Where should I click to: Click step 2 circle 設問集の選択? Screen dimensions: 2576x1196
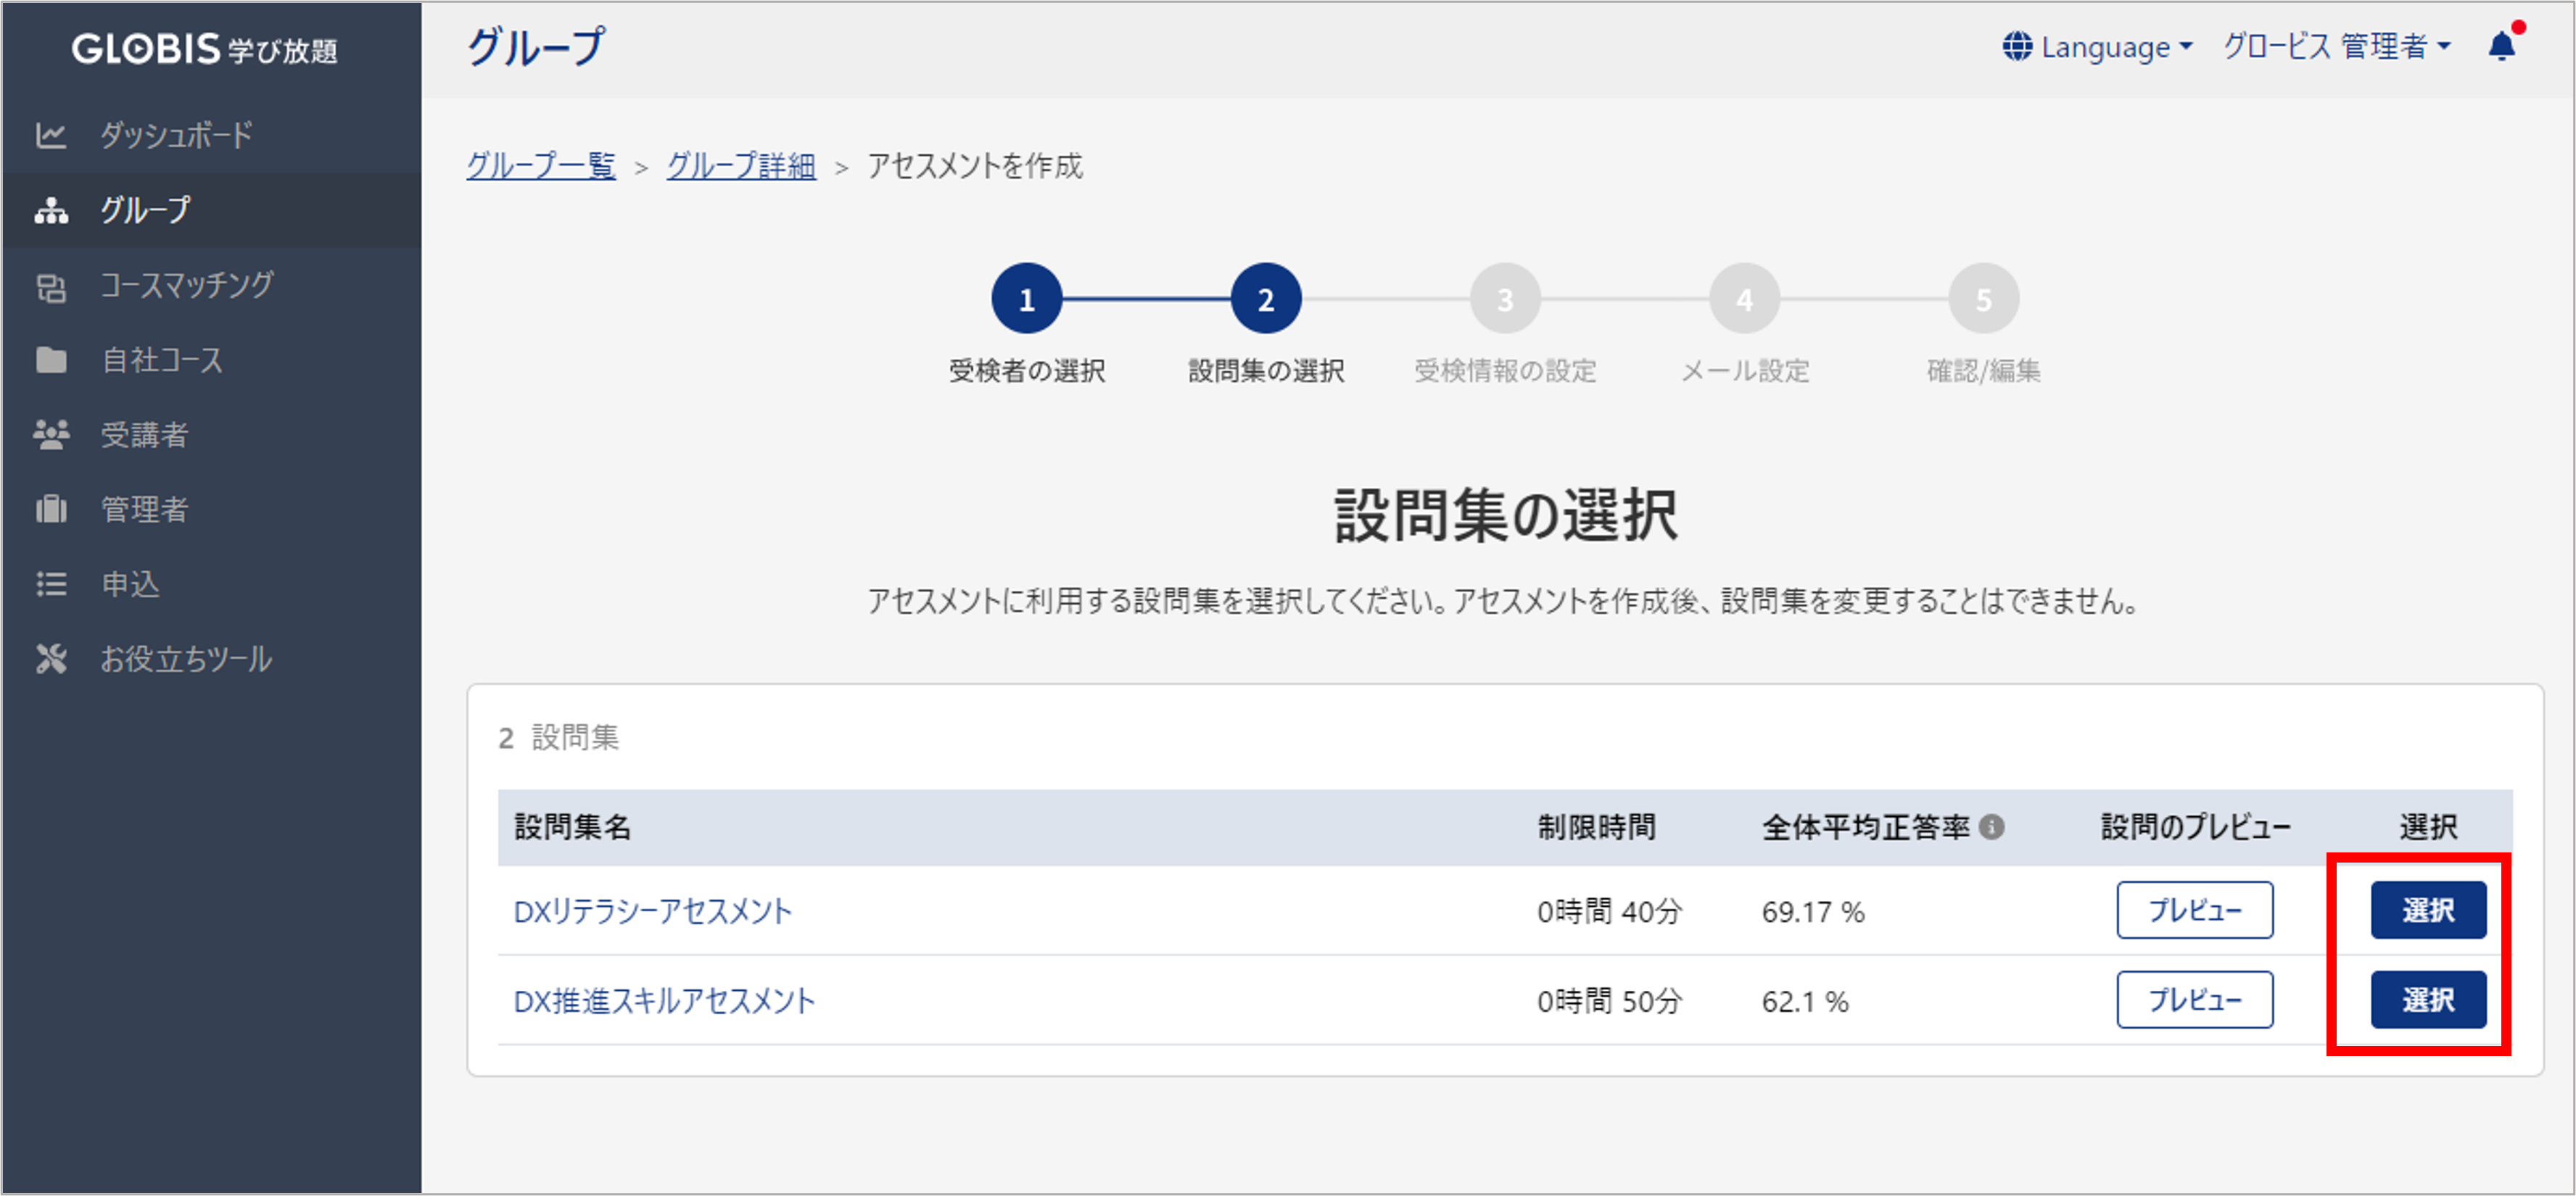(1266, 299)
